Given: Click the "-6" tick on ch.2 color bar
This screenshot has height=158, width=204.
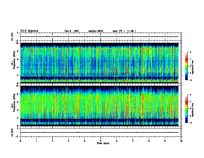Looking at the screenshot, I should [x=190, y=95].
